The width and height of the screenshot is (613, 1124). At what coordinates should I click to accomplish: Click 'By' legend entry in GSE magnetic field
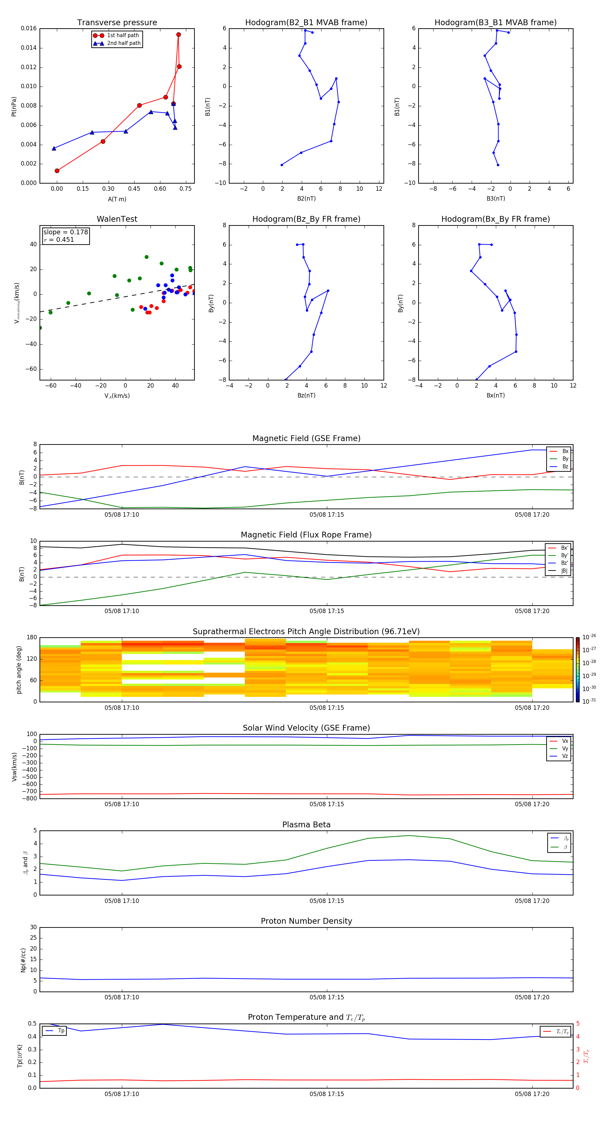coord(559,458)
